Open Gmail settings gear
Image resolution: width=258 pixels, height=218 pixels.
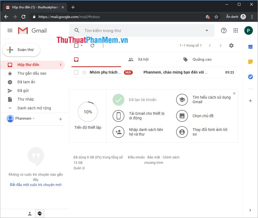coord(231,46)
